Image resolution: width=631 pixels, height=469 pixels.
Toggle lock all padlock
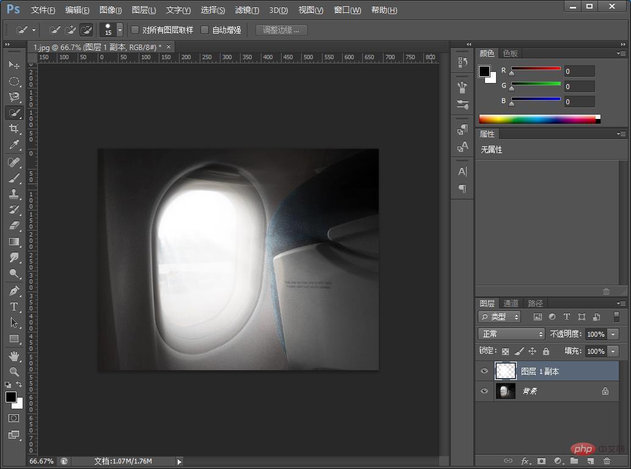click(x=546, y=351)
